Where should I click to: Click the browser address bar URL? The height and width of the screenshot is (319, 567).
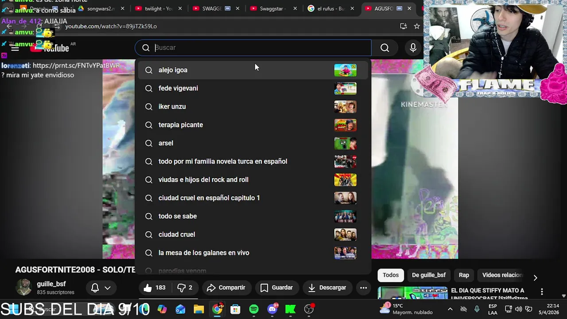tap(111, 26)
